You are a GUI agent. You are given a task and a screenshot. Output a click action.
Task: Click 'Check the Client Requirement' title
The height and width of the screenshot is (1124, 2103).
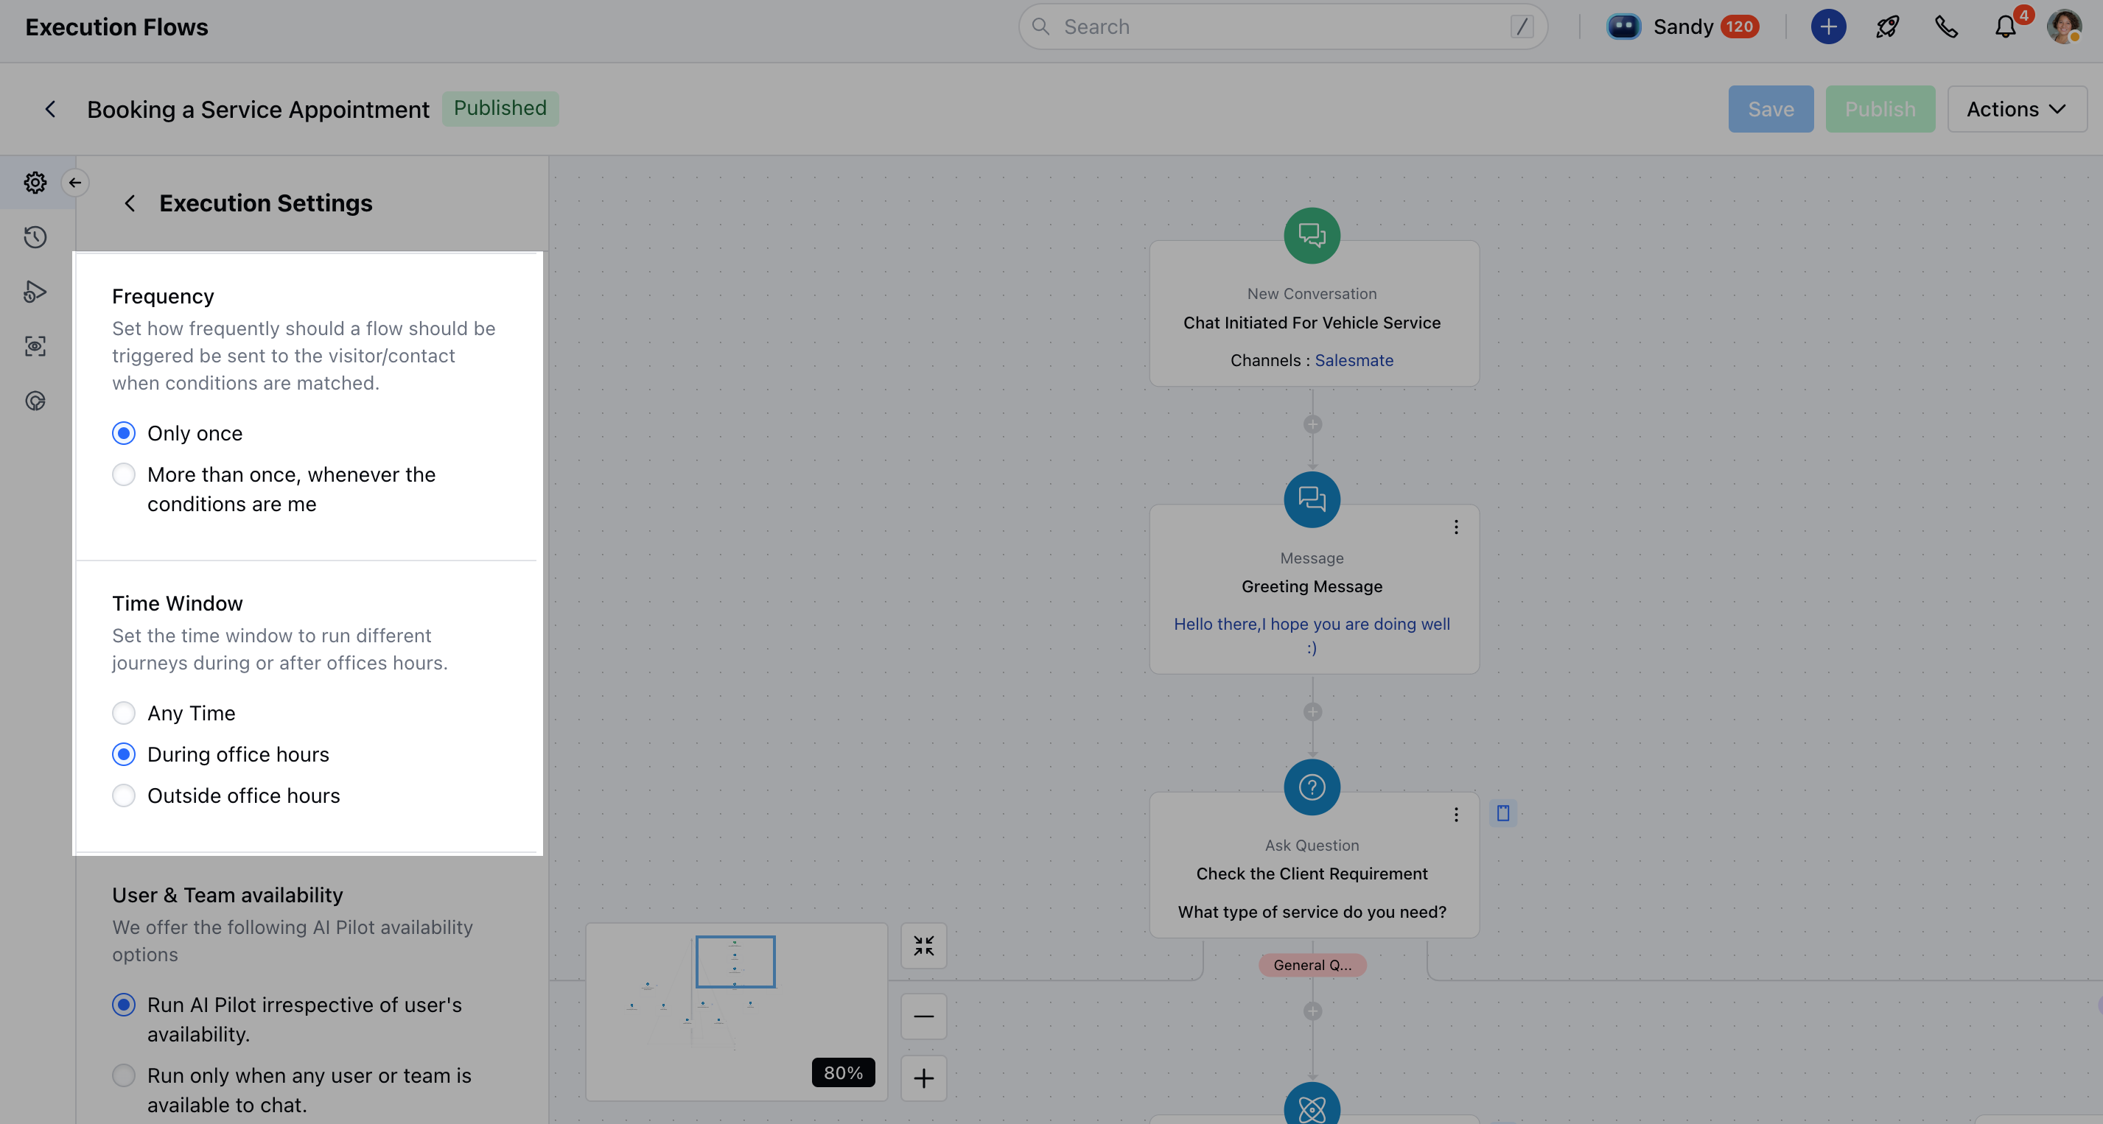pyautogui.click(x=1312, y=874)
